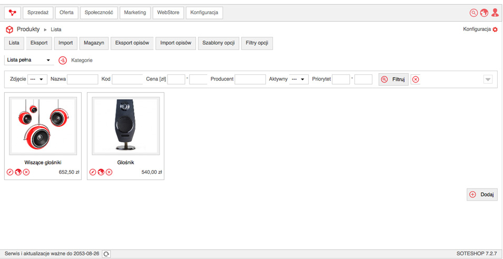Expand the filter panel arrow
Viewport: 503px width, 259px height.
pyautogui.click(x=488, y=79)
